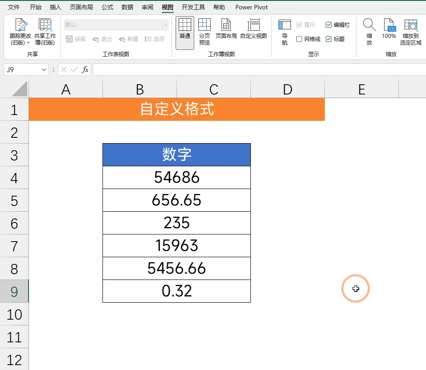Select the cell containing 54686
The height and width of the screenshot is (370, 426).
pos(176,177)
